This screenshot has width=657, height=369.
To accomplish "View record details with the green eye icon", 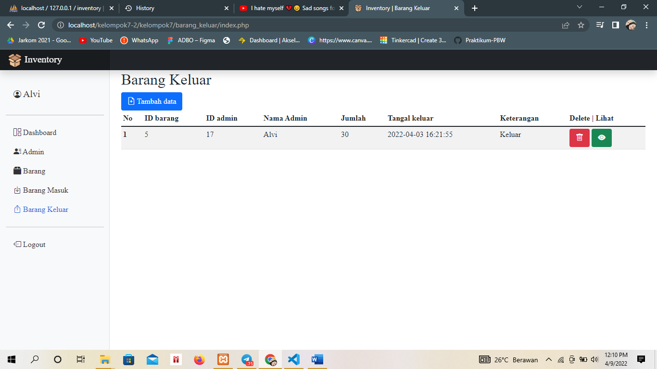I will 602,138.
